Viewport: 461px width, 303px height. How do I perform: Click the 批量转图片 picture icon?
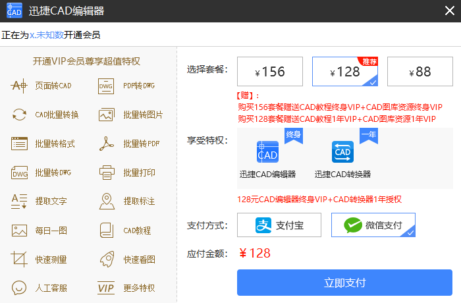pos(106,115)
